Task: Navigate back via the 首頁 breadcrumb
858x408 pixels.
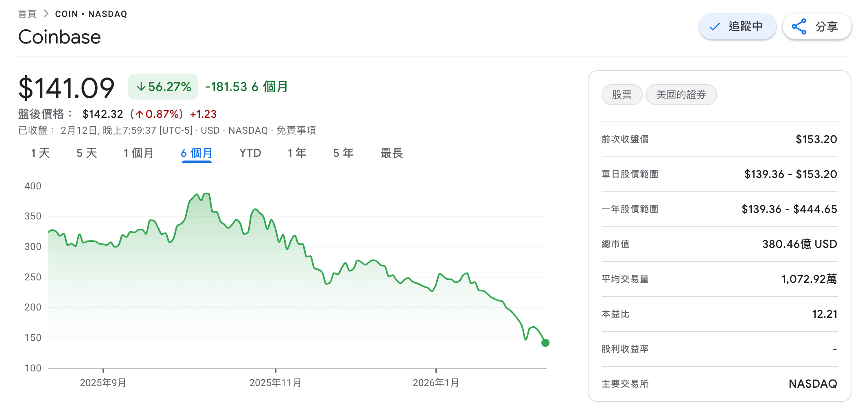Action: click(27, 13)
